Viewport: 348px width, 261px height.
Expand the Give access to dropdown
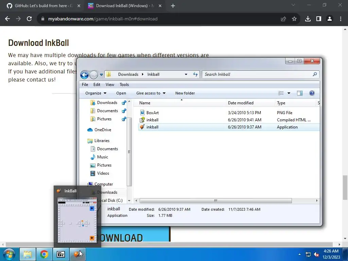[151, 93]
